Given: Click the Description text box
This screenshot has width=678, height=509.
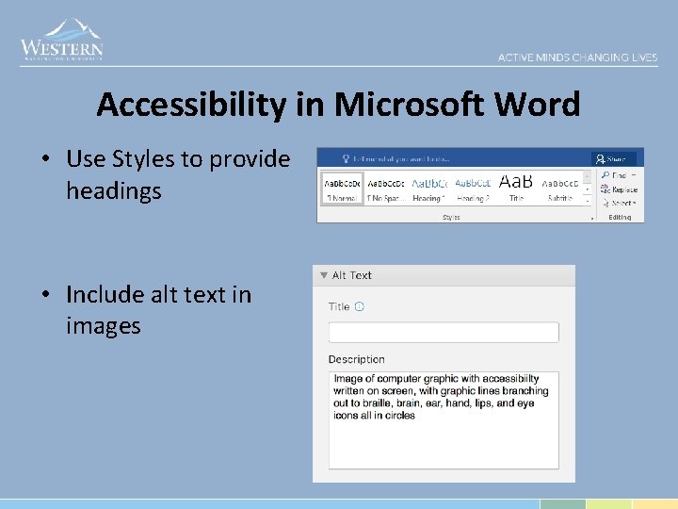Looking at the screenshot, I should 444,420.
